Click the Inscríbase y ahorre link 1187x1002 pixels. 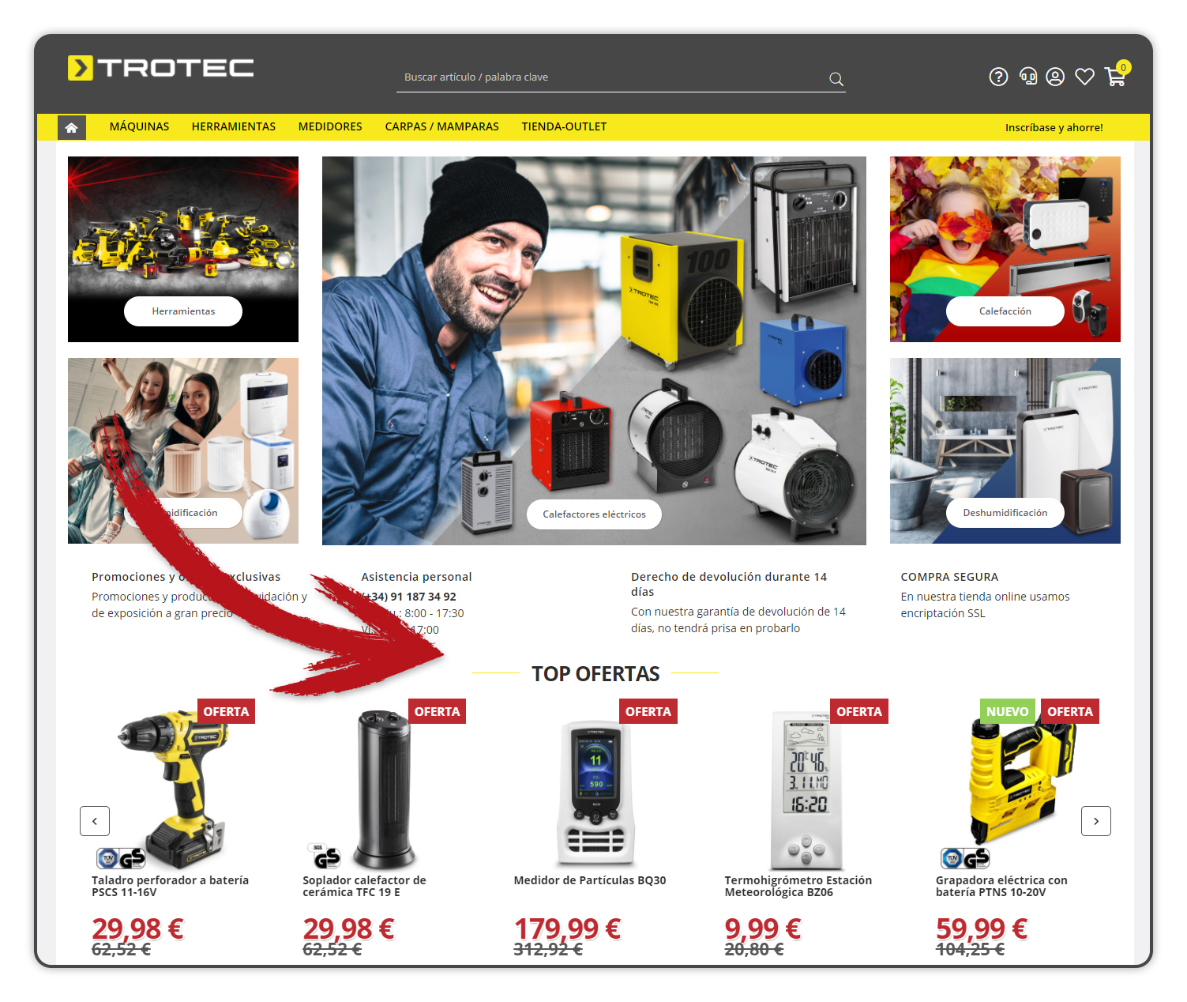point(1054,127)
